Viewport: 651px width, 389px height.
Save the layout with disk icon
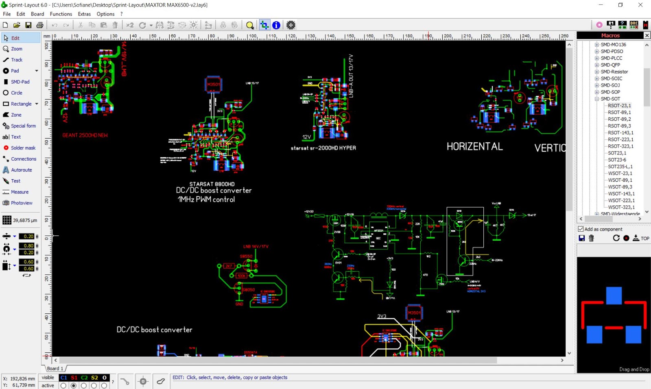click(x=28, y=25)
